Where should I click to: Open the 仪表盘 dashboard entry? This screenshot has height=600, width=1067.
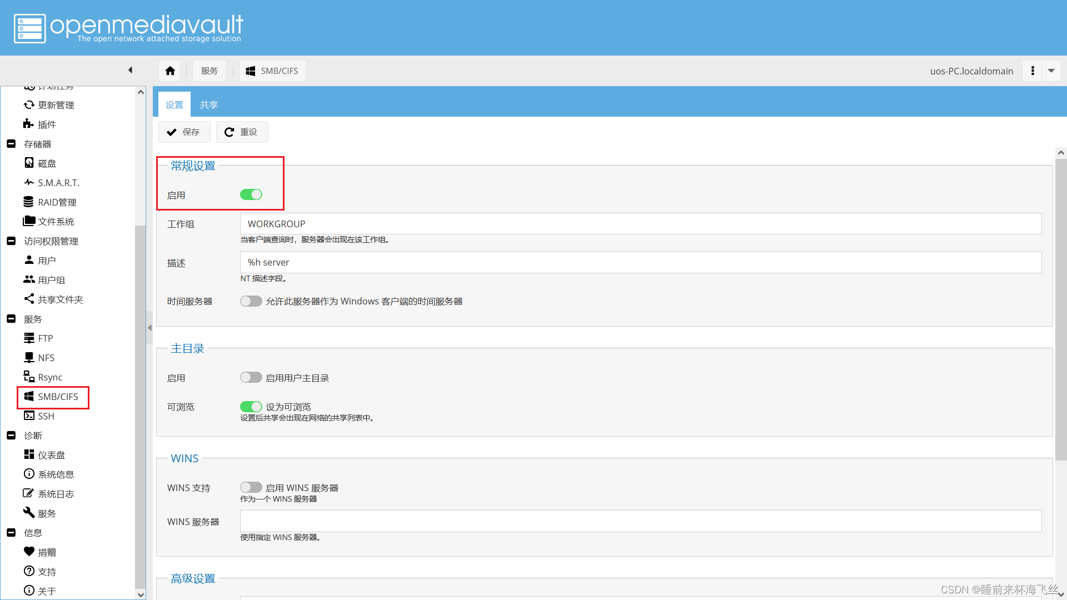tap(51, 455)
